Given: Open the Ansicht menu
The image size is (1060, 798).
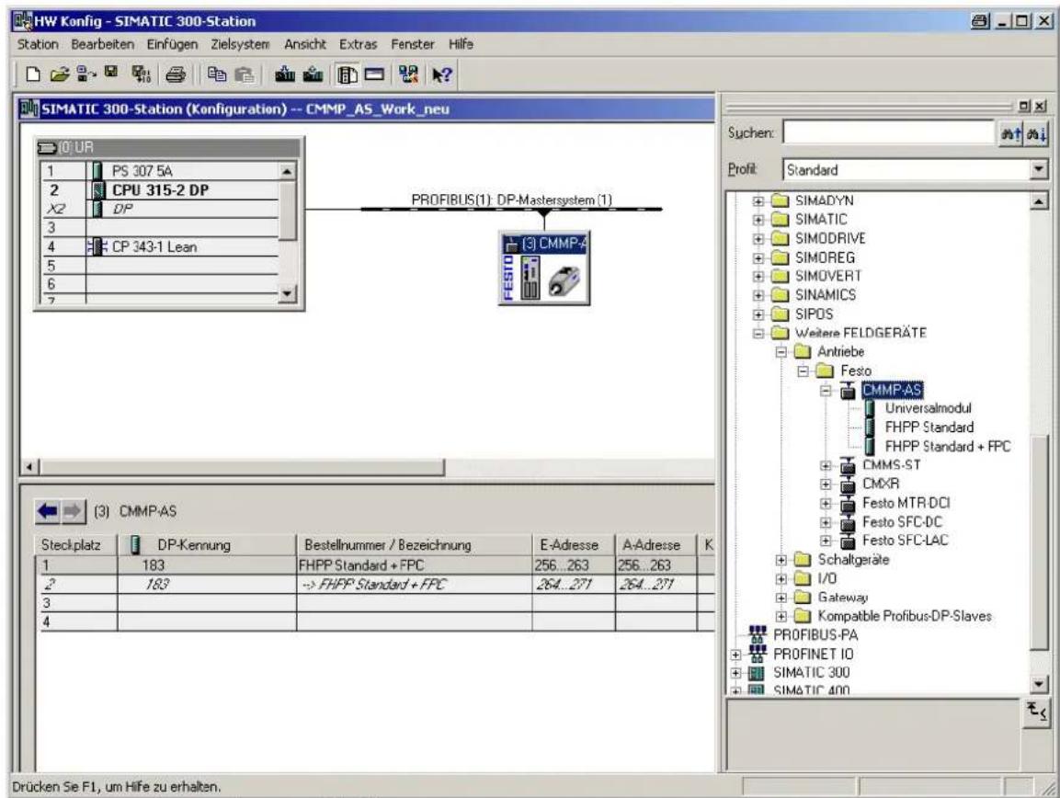Looking at the screenshot, I should tap(305, 45).
